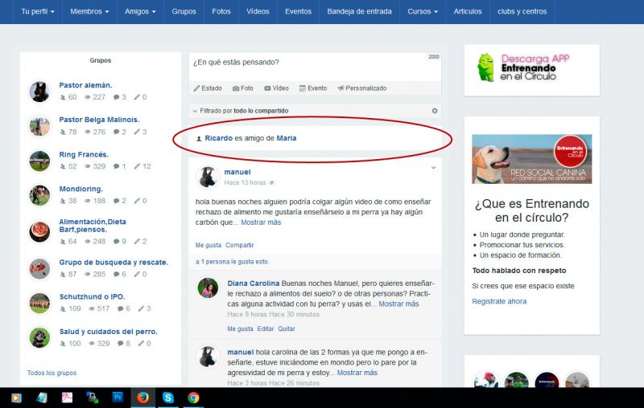The width and height of the screenshot is (644, 408).
Task: Like Diana Carolina's comment
Action: click(x=240, y=328)
